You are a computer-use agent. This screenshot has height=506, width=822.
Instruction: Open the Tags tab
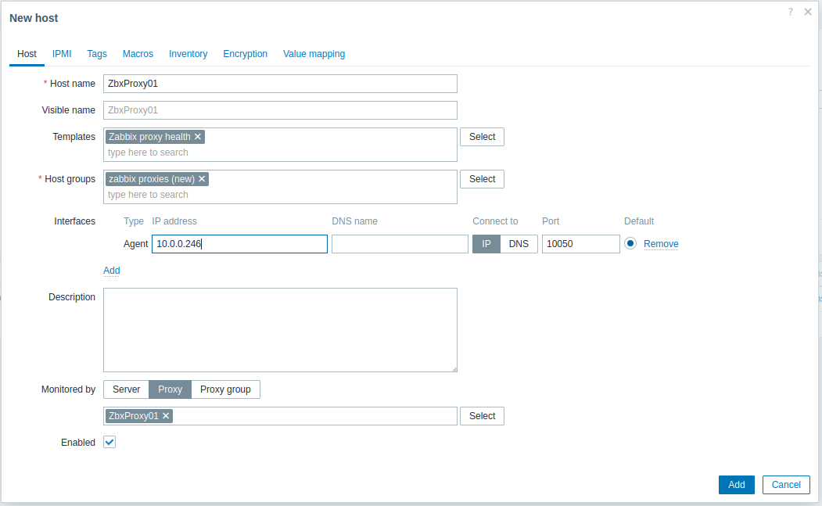[97, 54]
